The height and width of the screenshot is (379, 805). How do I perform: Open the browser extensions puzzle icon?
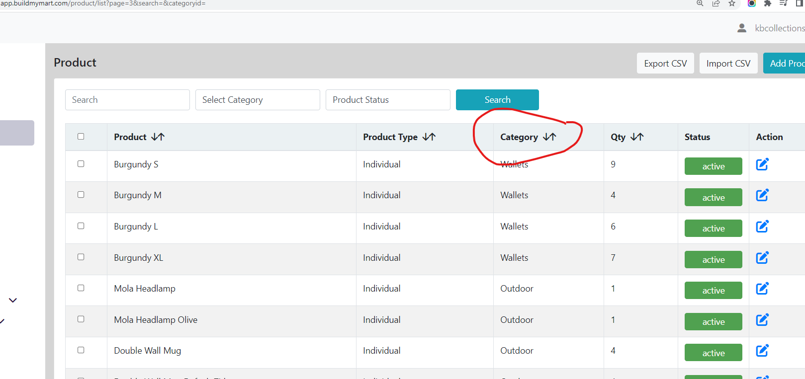tap(768, 3)
